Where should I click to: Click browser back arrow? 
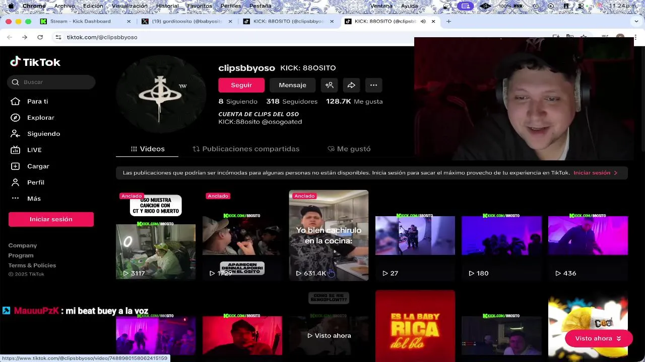click(x=10, y=37)
